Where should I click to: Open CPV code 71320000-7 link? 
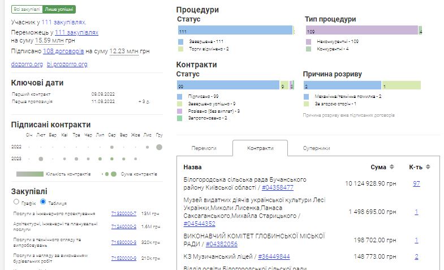[124, 213]
